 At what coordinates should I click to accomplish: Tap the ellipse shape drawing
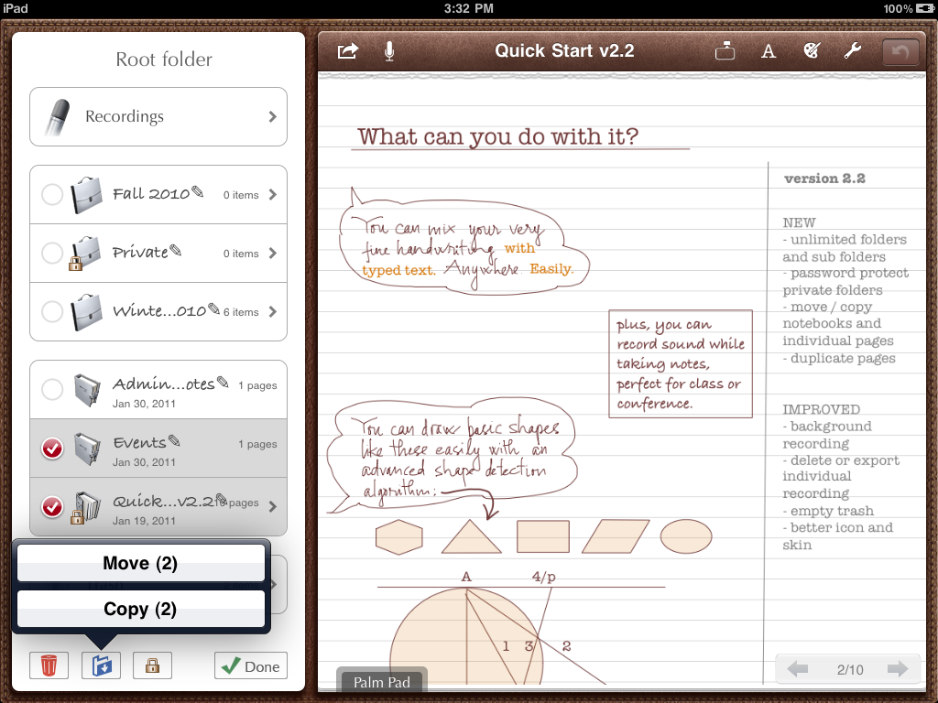click(686, 536)
